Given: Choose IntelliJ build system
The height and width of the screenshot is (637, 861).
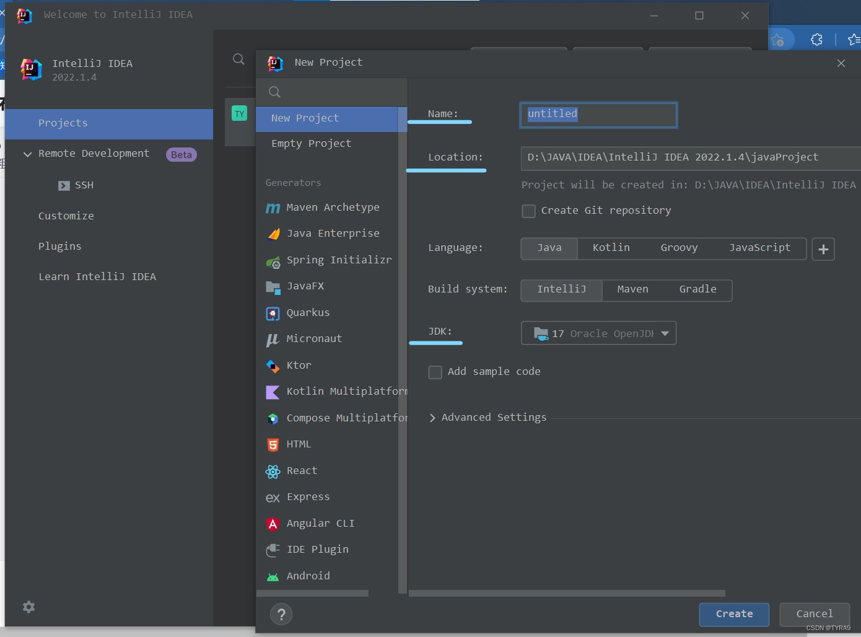Looking at the screenshot, I should pyautogui.click(x=561, y=290).
